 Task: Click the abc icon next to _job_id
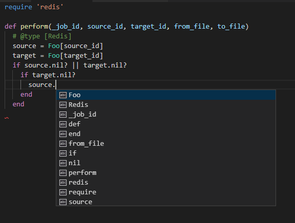[63, 115]
